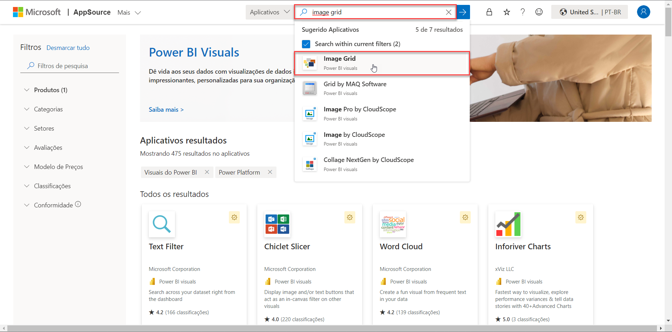Viewport: 672px width, 332px height.
Task: Click the Image Grid app icon
Action: [310, 63]
